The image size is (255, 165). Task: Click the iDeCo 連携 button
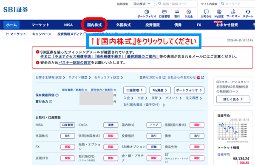click(111, 125)
